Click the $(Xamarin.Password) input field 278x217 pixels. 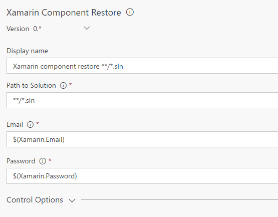142,176
